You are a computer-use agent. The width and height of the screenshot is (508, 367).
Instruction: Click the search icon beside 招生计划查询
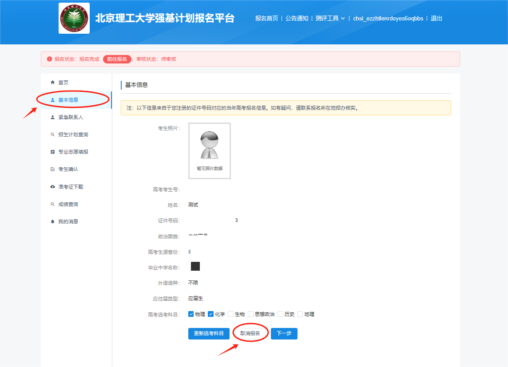[52, 134]
